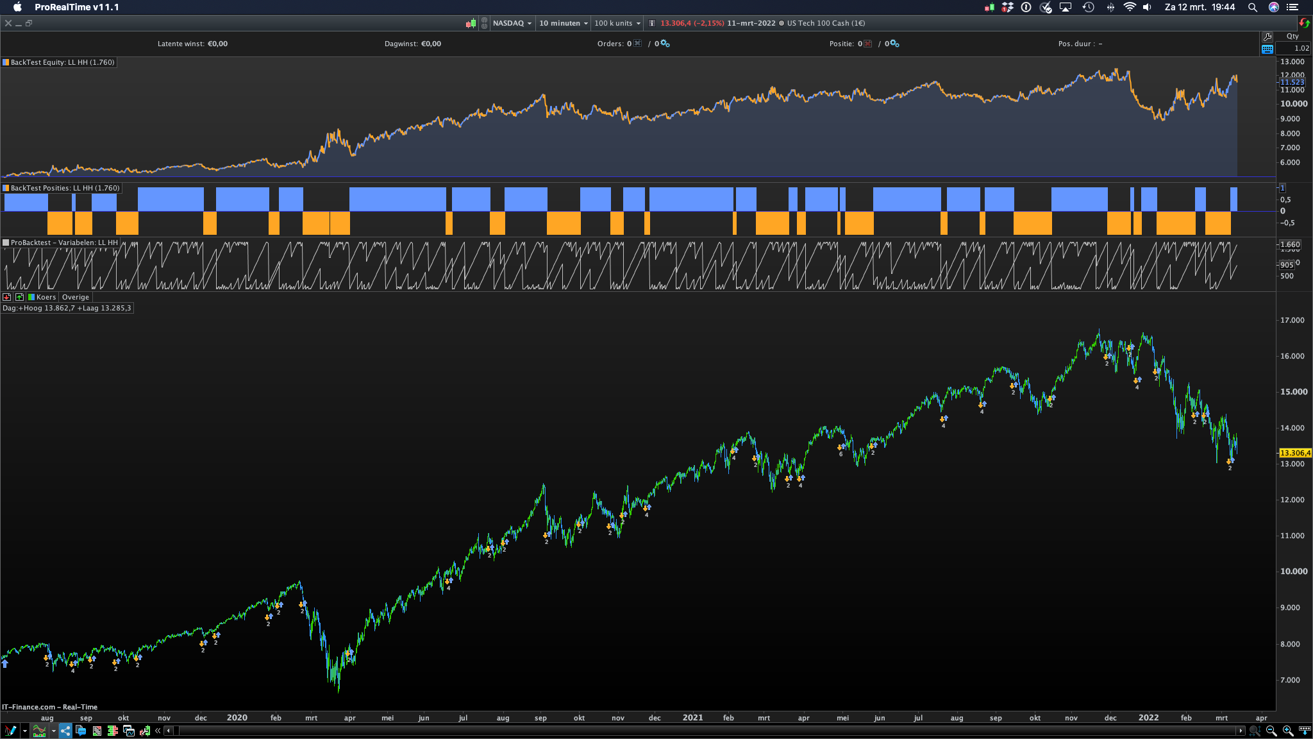The height and width of the screenshot is (739, 1313).
Task: Click the Qty input field showing 1.02
Action: tap(1294, 48)
